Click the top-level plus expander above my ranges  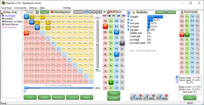2,13
